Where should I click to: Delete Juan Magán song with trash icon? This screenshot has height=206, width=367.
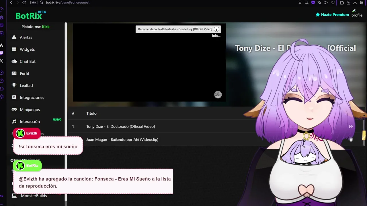pyautogui.click(x=351, y=140)
